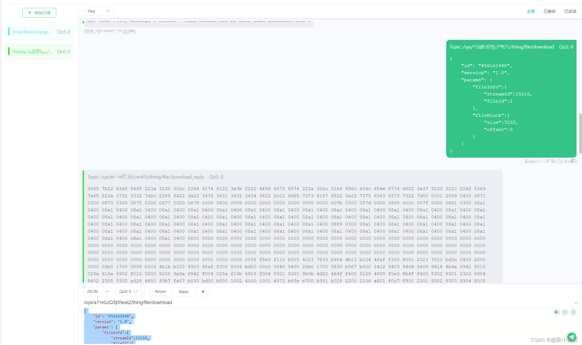Click the green send message paper-plane icon
Screen dimensions: 582x345
click(571, 337)
